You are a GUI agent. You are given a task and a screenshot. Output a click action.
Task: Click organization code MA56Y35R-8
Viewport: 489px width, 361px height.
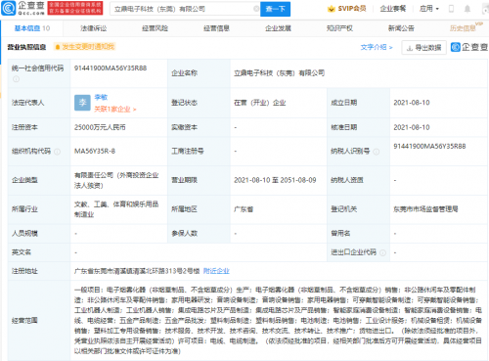(95, 152)
